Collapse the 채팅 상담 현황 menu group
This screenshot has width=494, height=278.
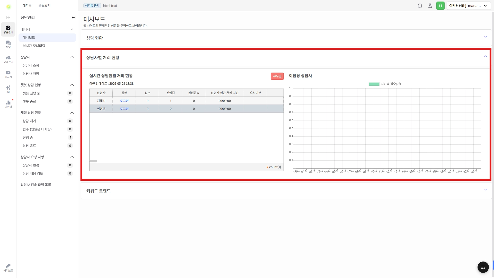(x=72, y=113)
